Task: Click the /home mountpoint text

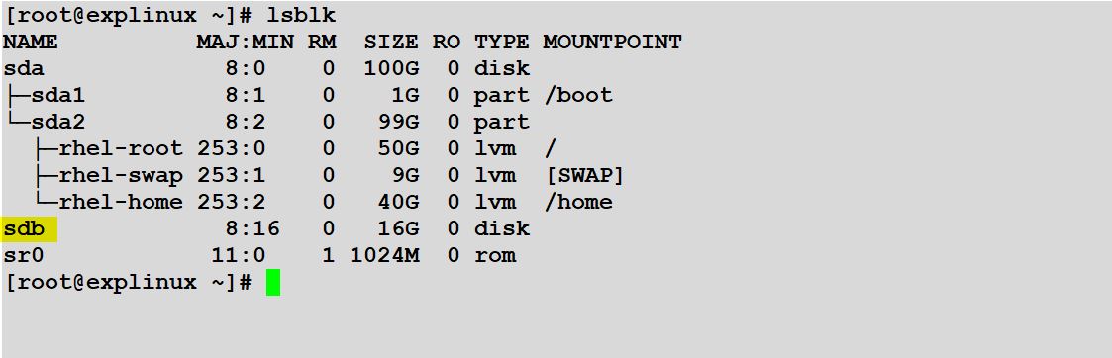Action: [x=577, y=202]
